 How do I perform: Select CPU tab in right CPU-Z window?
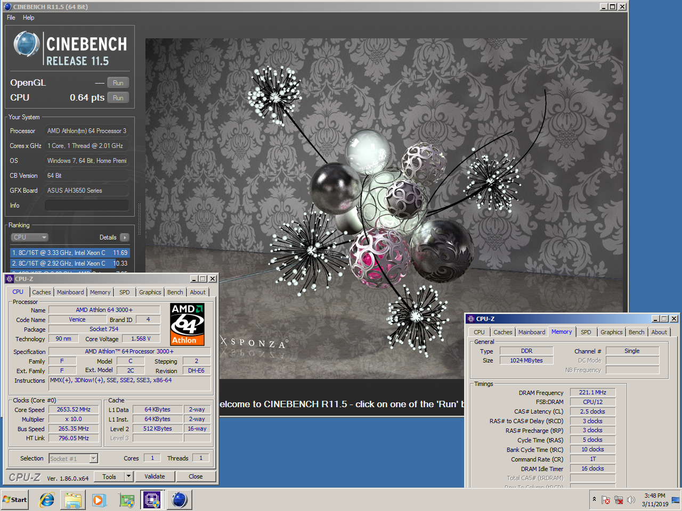480,332
